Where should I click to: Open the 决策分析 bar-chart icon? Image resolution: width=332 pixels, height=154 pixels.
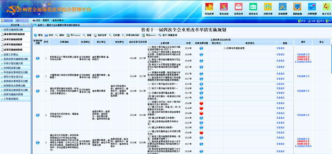tap(268, 7)
